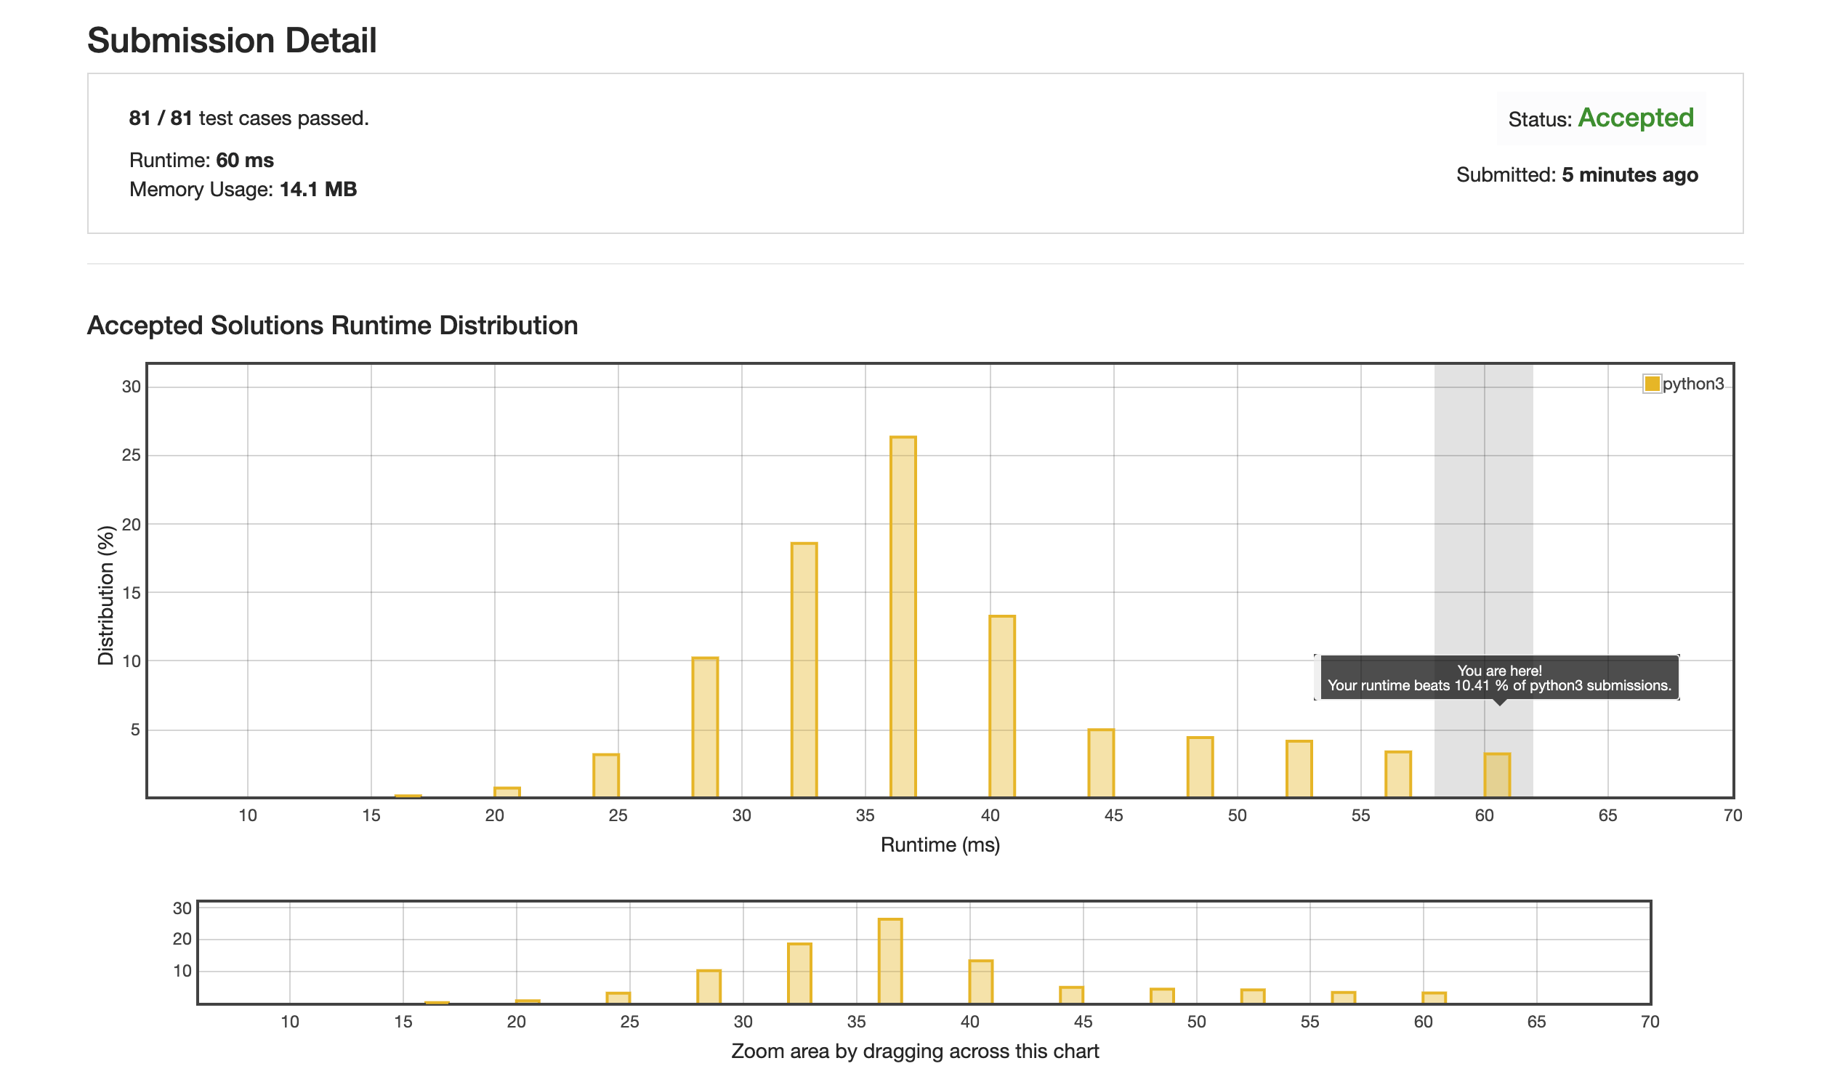
Task: Click the 60 ms bar in overview chart
Action: [1434, 998]
